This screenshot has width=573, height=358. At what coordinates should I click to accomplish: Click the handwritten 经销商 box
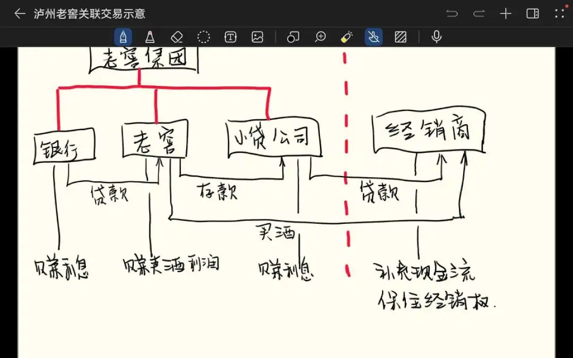click(429, 130)
